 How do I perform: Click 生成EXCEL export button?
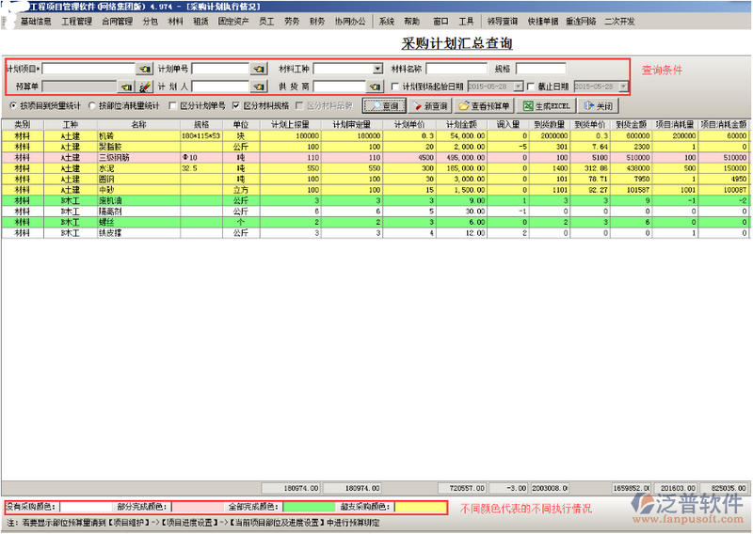[548, 106]
